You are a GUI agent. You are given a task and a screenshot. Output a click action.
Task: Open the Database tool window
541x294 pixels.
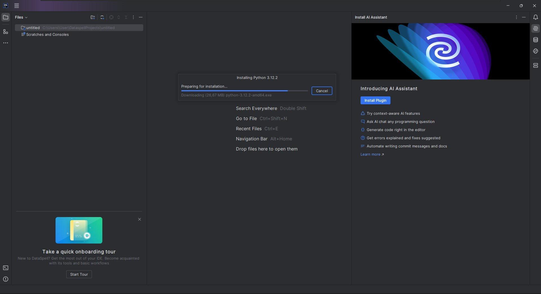pos(535,40)
